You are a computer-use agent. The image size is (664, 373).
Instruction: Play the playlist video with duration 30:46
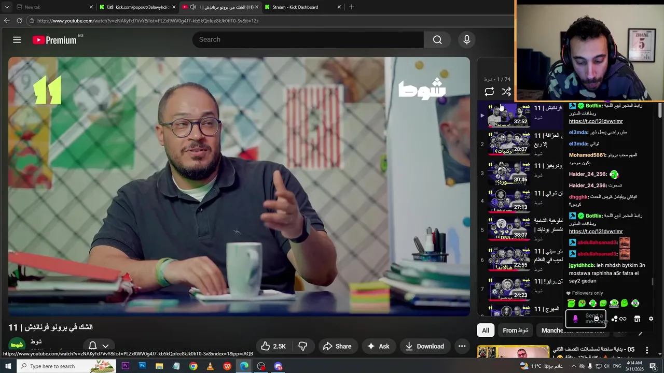[x=509, y=174]
